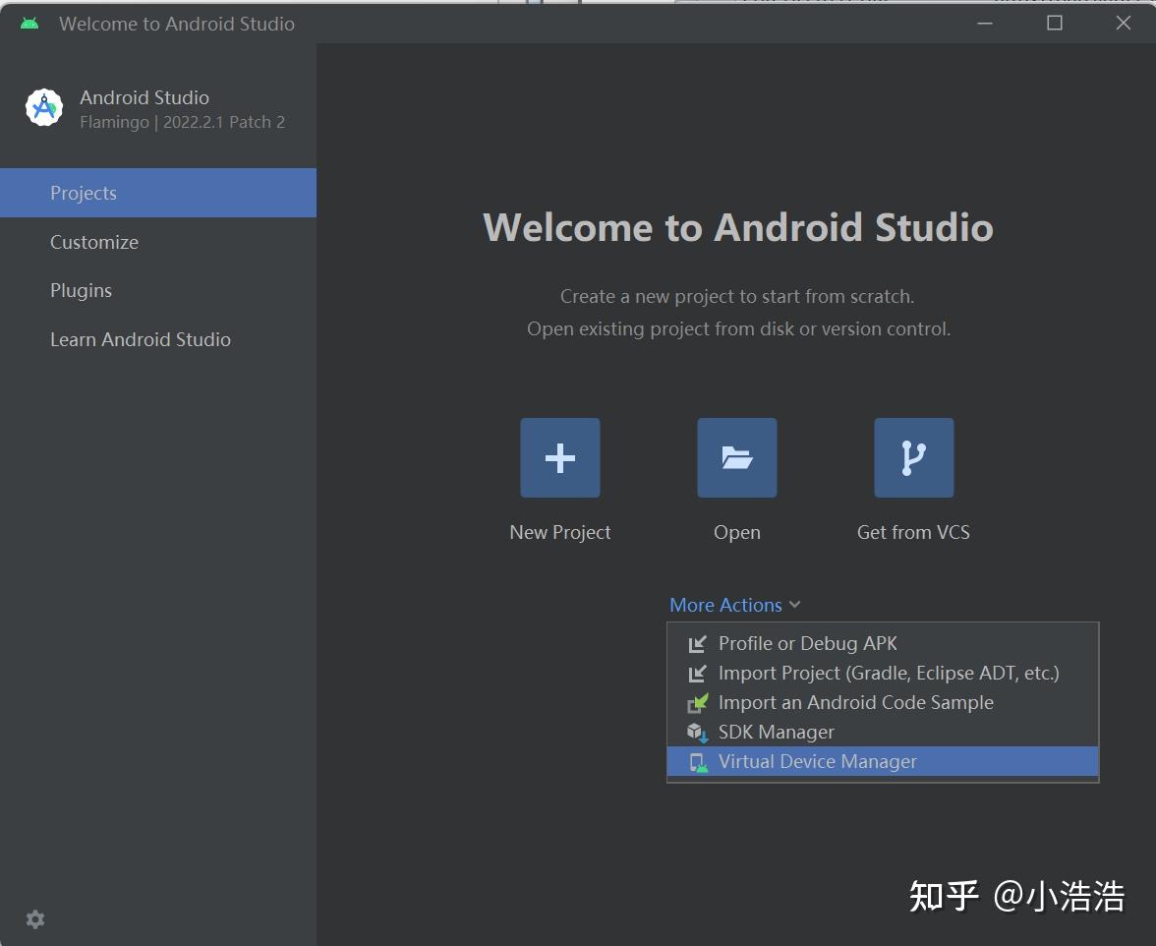Click the Profile or Debug APK import icon
Image resolution: width=1156 pixels, height=946 pixels.
697,643
